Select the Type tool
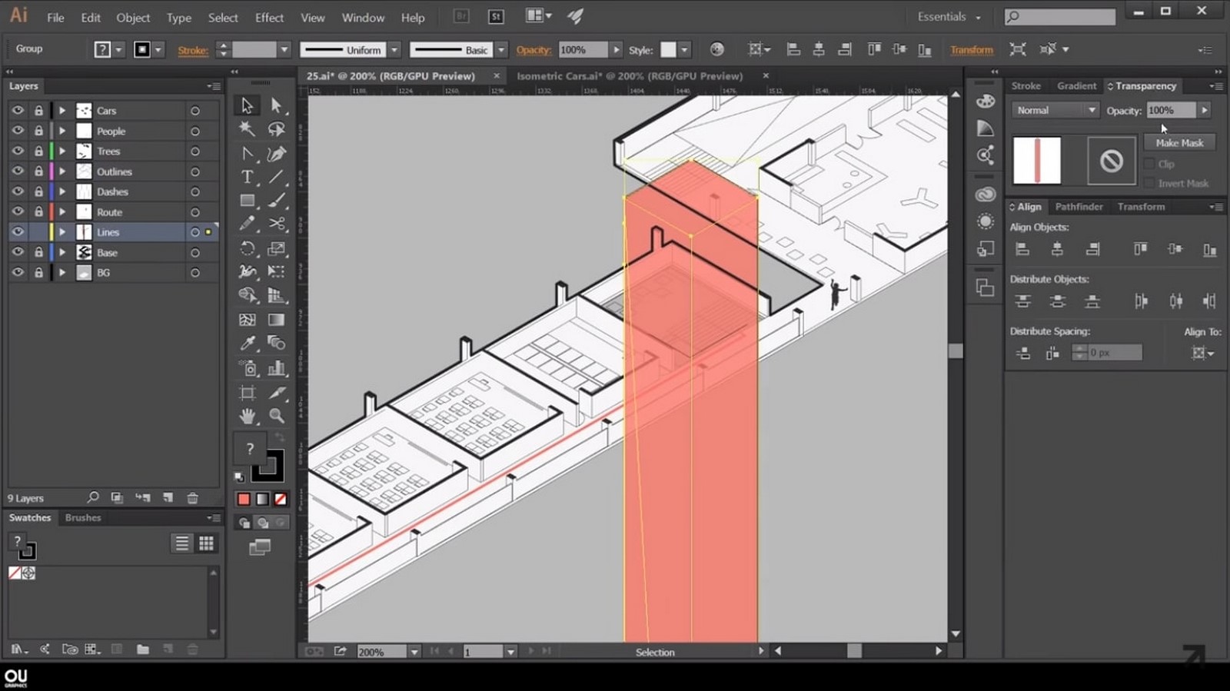This screenshot has width=1230, height=691. (x=247, y=177)
